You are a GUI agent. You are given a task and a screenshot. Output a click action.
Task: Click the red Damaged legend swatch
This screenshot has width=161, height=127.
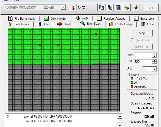[132, 86]
